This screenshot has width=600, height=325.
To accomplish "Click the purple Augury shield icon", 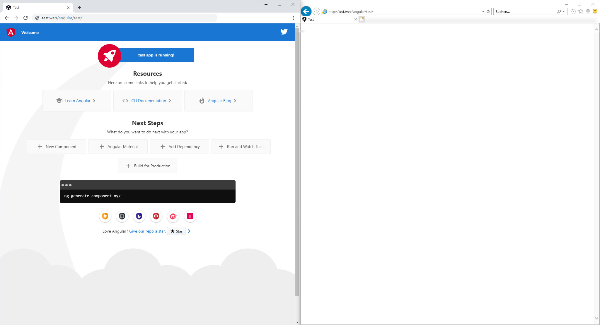I will pyautogui.click(x=139, y=216).
